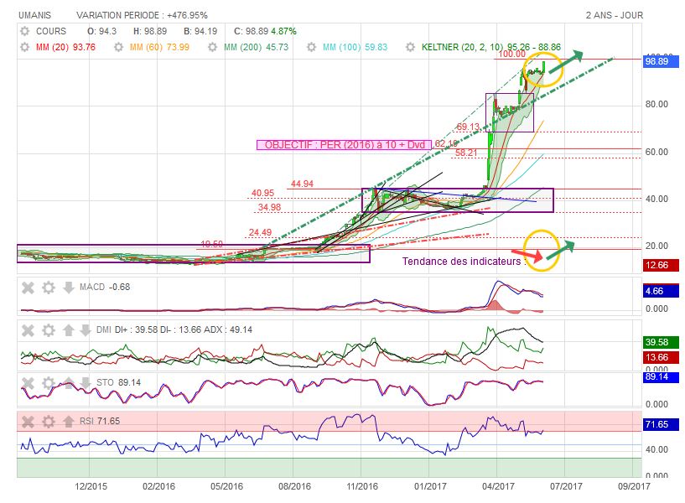Screen dimensions: 685x503
Task: Click the MACD -0.68 label
Action: point(105,288)
